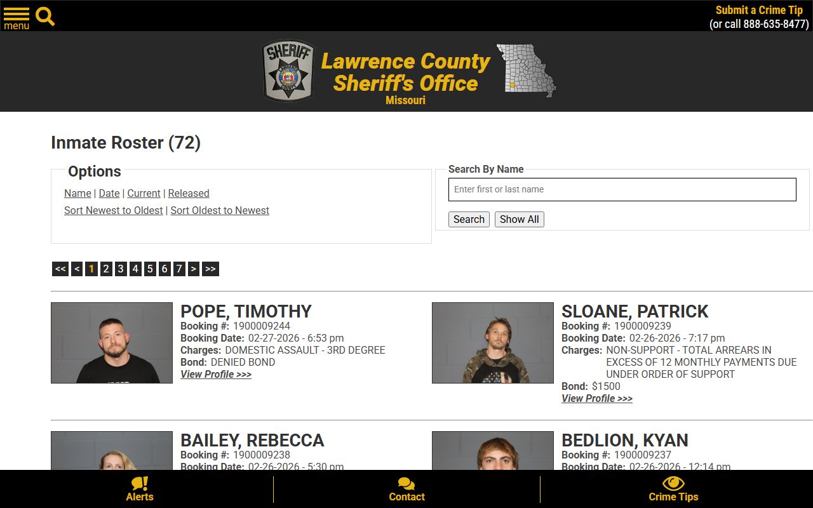
Task: View Profile for SLOANE, PATRICK
Action: pyautogui.click(x=597, y=398)
